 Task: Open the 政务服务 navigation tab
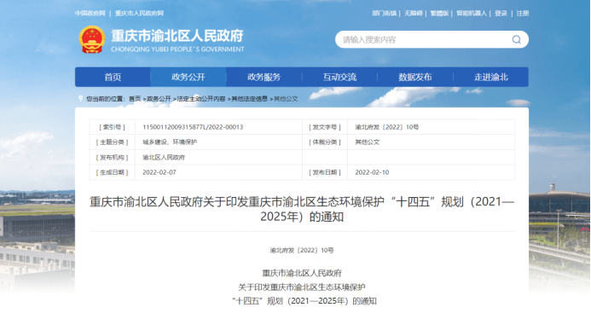(264, 77)
